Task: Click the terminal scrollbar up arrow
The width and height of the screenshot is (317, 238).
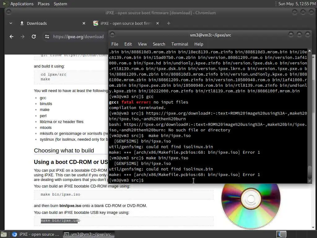Action: [x=310, y=51]
